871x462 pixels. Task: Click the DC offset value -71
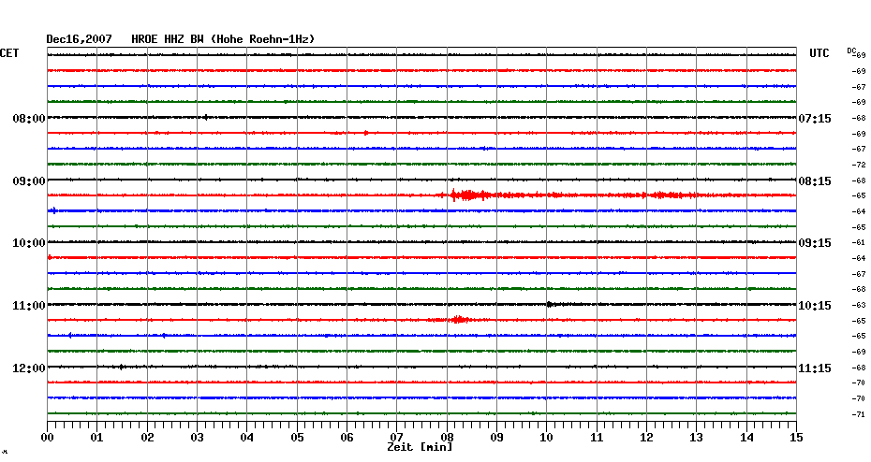click(859, 415)
